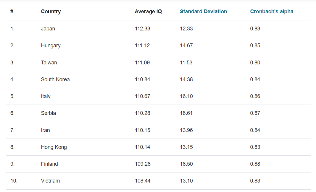
Task: Click on Serbia in the table
Action: point(48,113)
